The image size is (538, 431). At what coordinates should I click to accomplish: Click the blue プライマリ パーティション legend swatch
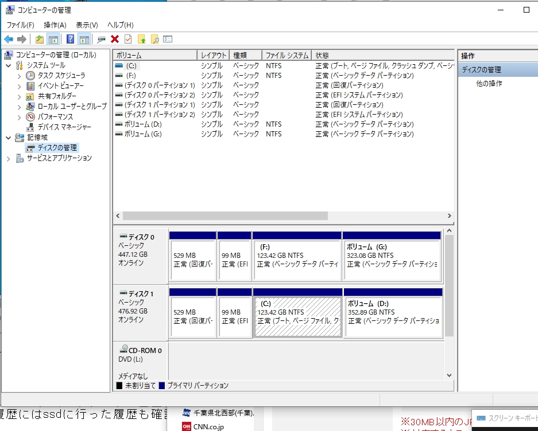pos(162,385)
